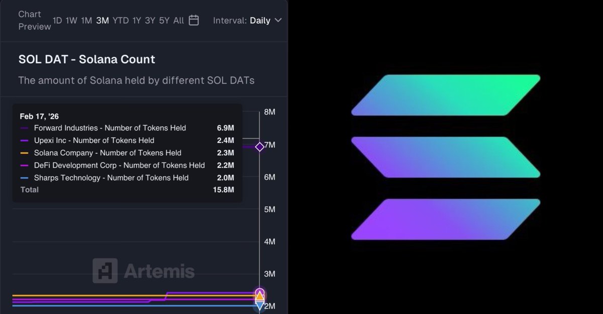Click the DeFi Development Corp tooltip row

[127, 165]
